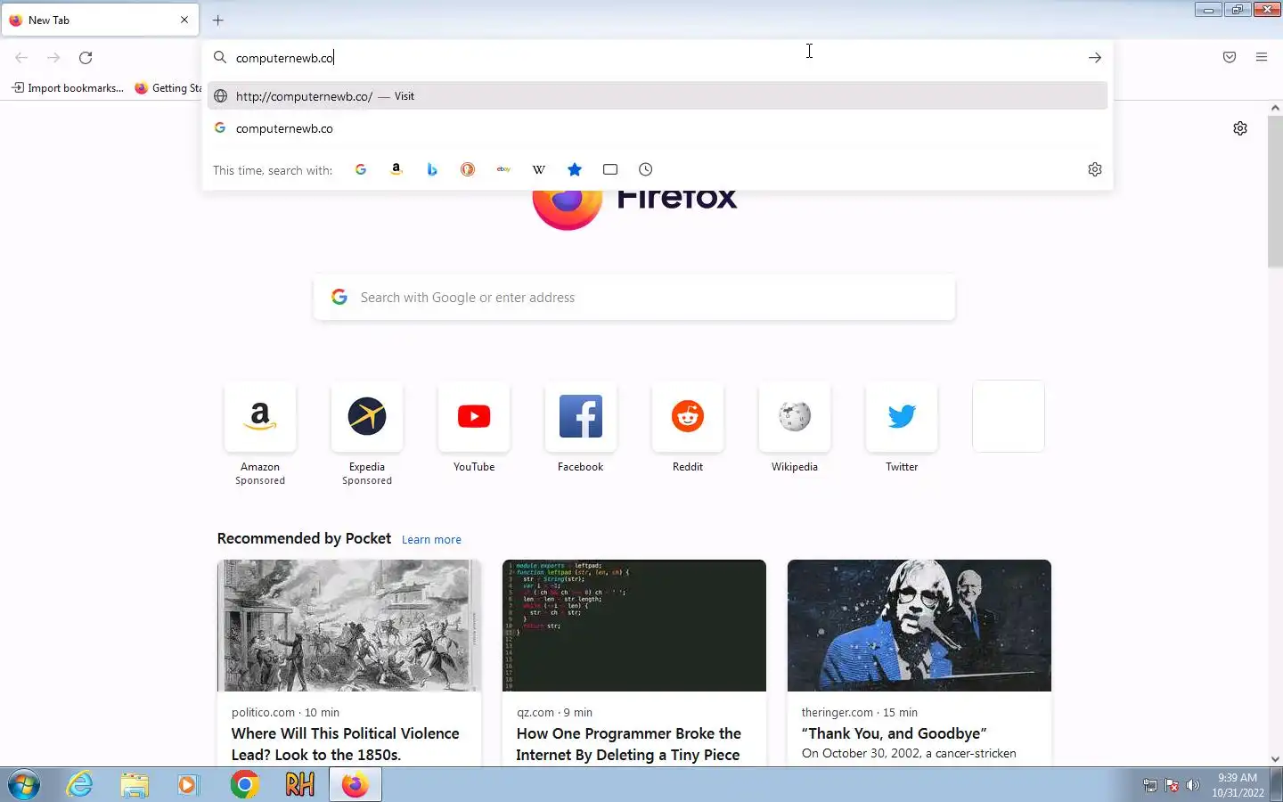Search open tabs using the tabs icon
Image resolution: width=1283 pixels, height=802 pixels.
(610, 169)
